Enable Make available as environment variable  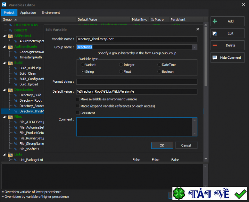pos(78,99)
